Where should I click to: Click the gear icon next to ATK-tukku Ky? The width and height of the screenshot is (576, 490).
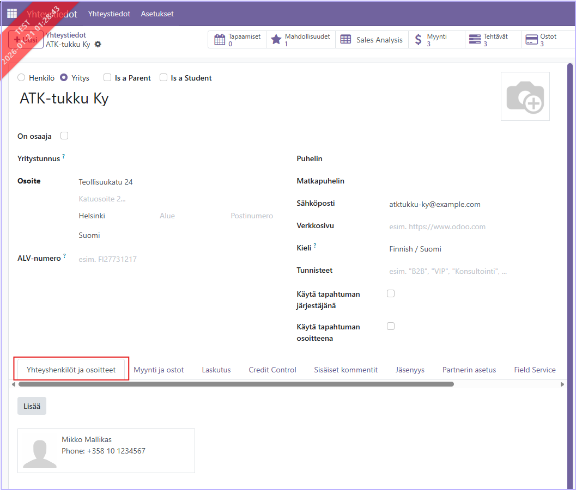(98, 44)
